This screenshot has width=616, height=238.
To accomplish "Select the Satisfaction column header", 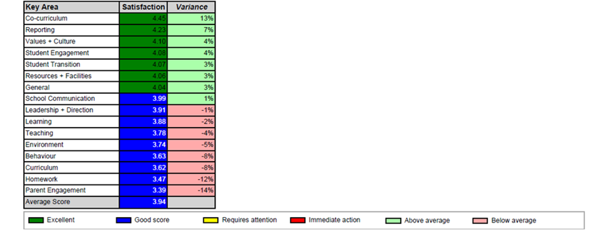I will (144, 7).
